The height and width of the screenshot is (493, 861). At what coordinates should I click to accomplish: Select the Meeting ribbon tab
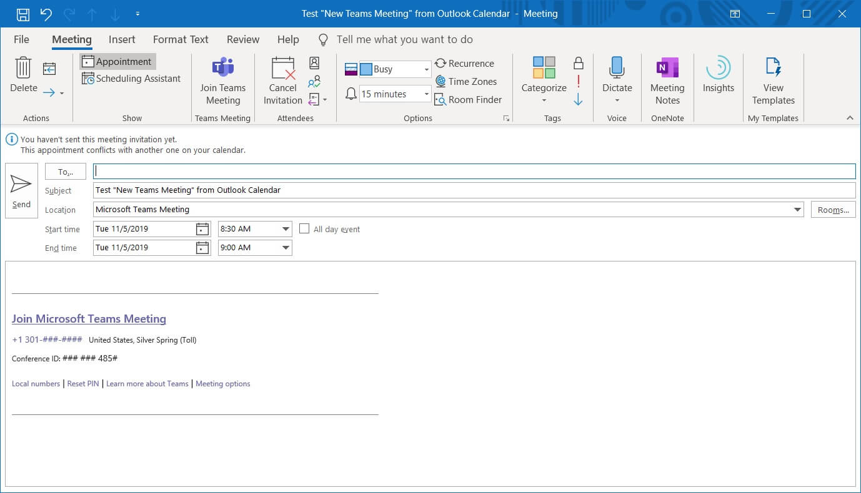[x=72, y=39]
